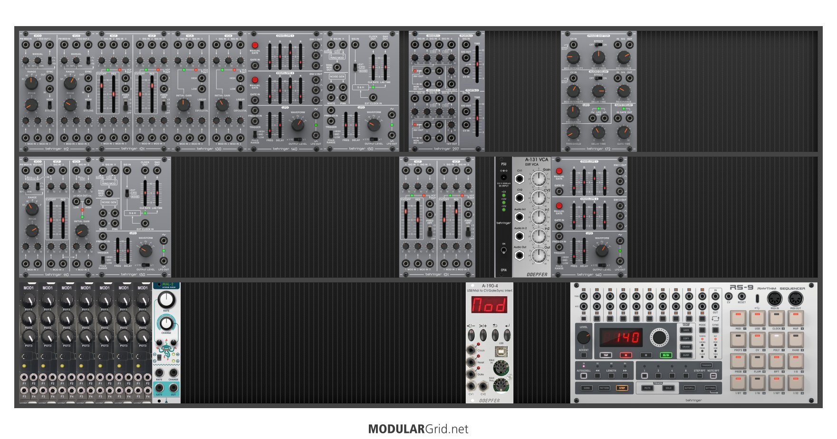Screen dimensions: 837x439
Task: Adjust the MAL-2 RATE knob
Action: click(x=166, y=299)
